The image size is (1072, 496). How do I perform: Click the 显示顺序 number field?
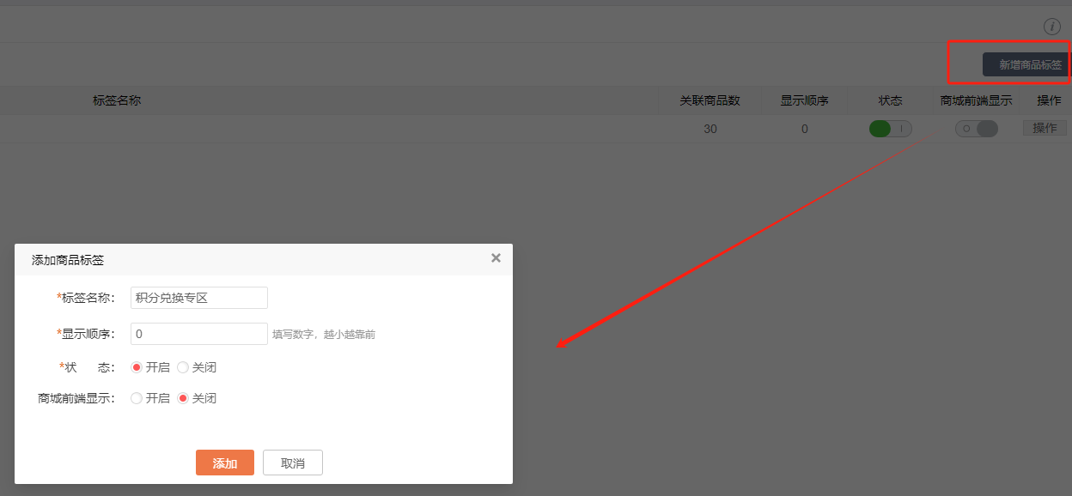(x=198, y=334)
